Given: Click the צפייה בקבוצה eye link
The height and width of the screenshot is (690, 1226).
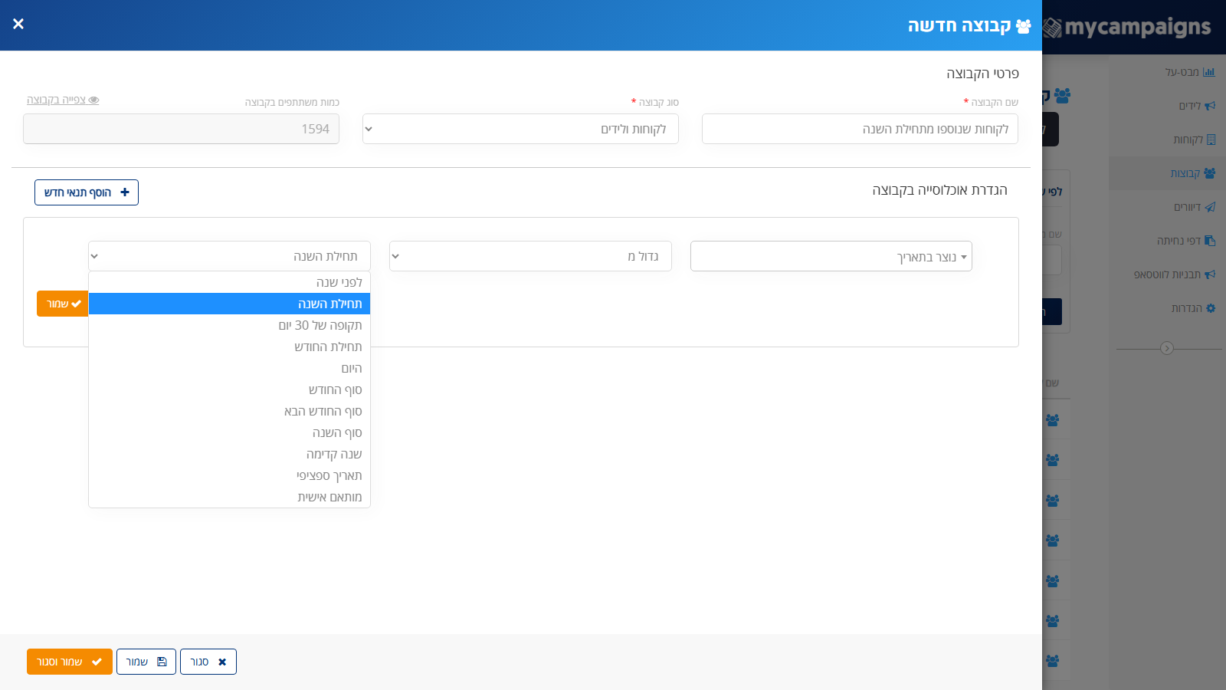Looking at the screenshot, I should coord(63,100).
